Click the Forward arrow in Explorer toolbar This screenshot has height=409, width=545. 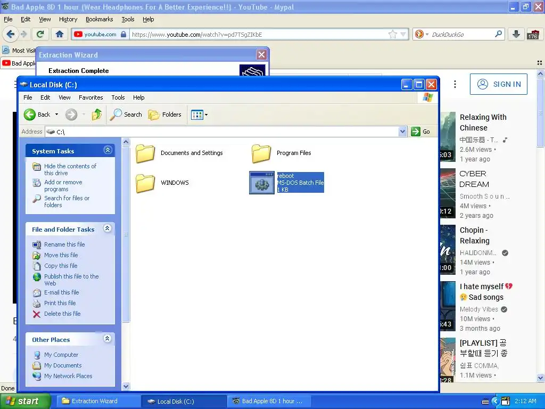pyautogui.click(x=71, y=114)
